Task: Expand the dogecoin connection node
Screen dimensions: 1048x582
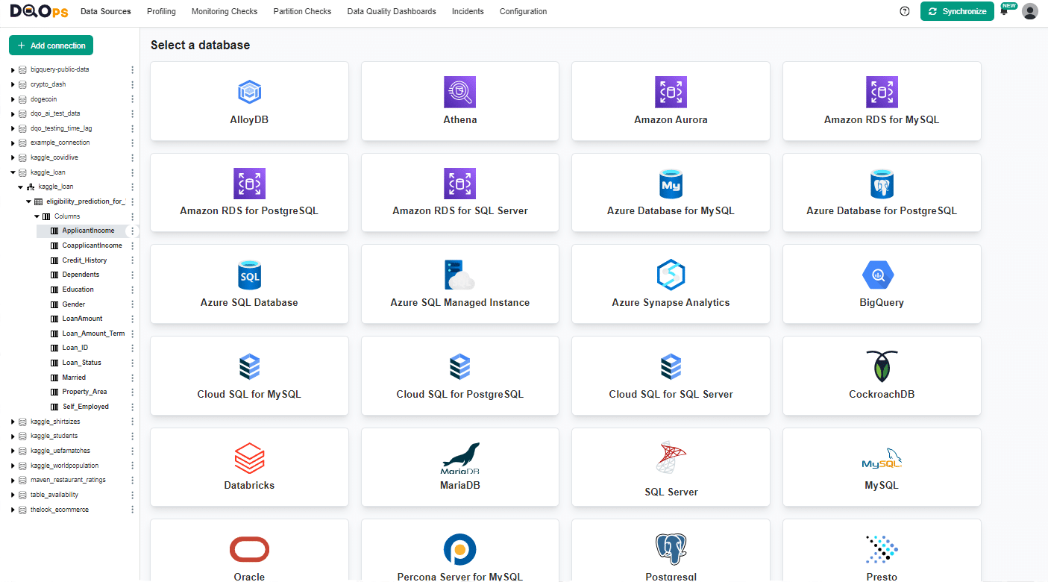Action: point(13,99)
